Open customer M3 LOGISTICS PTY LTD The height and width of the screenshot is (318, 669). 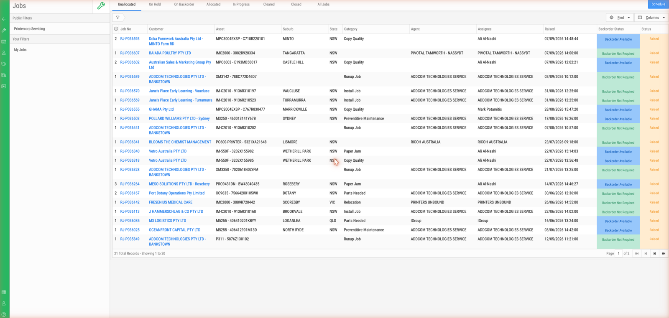point(167,221)
